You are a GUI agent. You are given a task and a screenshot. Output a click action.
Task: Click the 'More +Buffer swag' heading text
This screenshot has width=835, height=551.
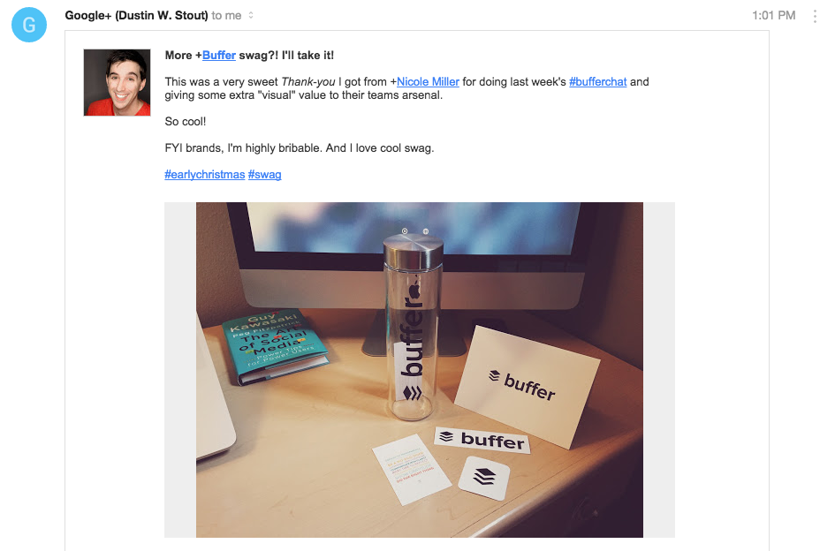point(249,56)
